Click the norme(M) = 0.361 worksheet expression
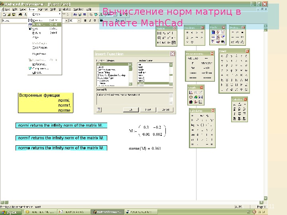This screenshot has width=287, height=215. pos(145,149)
